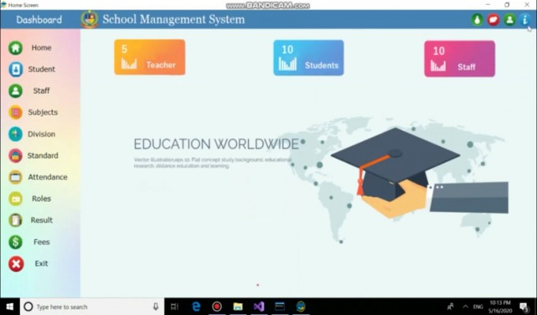
Task: Click the blue info icon in header
Action: (524, 20)
